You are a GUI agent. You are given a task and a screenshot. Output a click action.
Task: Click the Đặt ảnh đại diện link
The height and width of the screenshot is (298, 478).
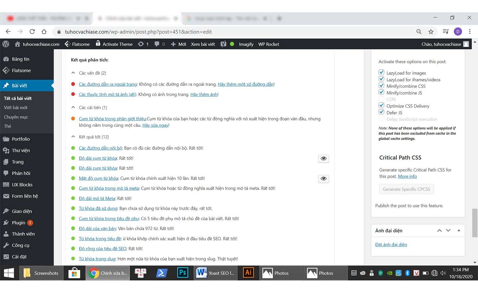coord(391,245)
